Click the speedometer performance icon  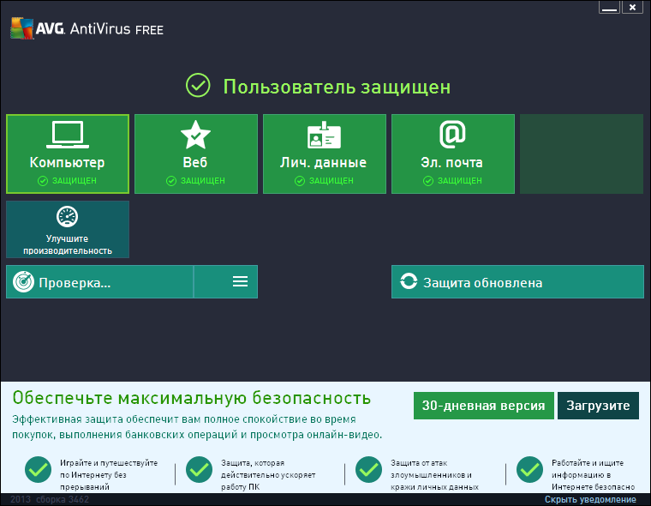pos(68,217)
